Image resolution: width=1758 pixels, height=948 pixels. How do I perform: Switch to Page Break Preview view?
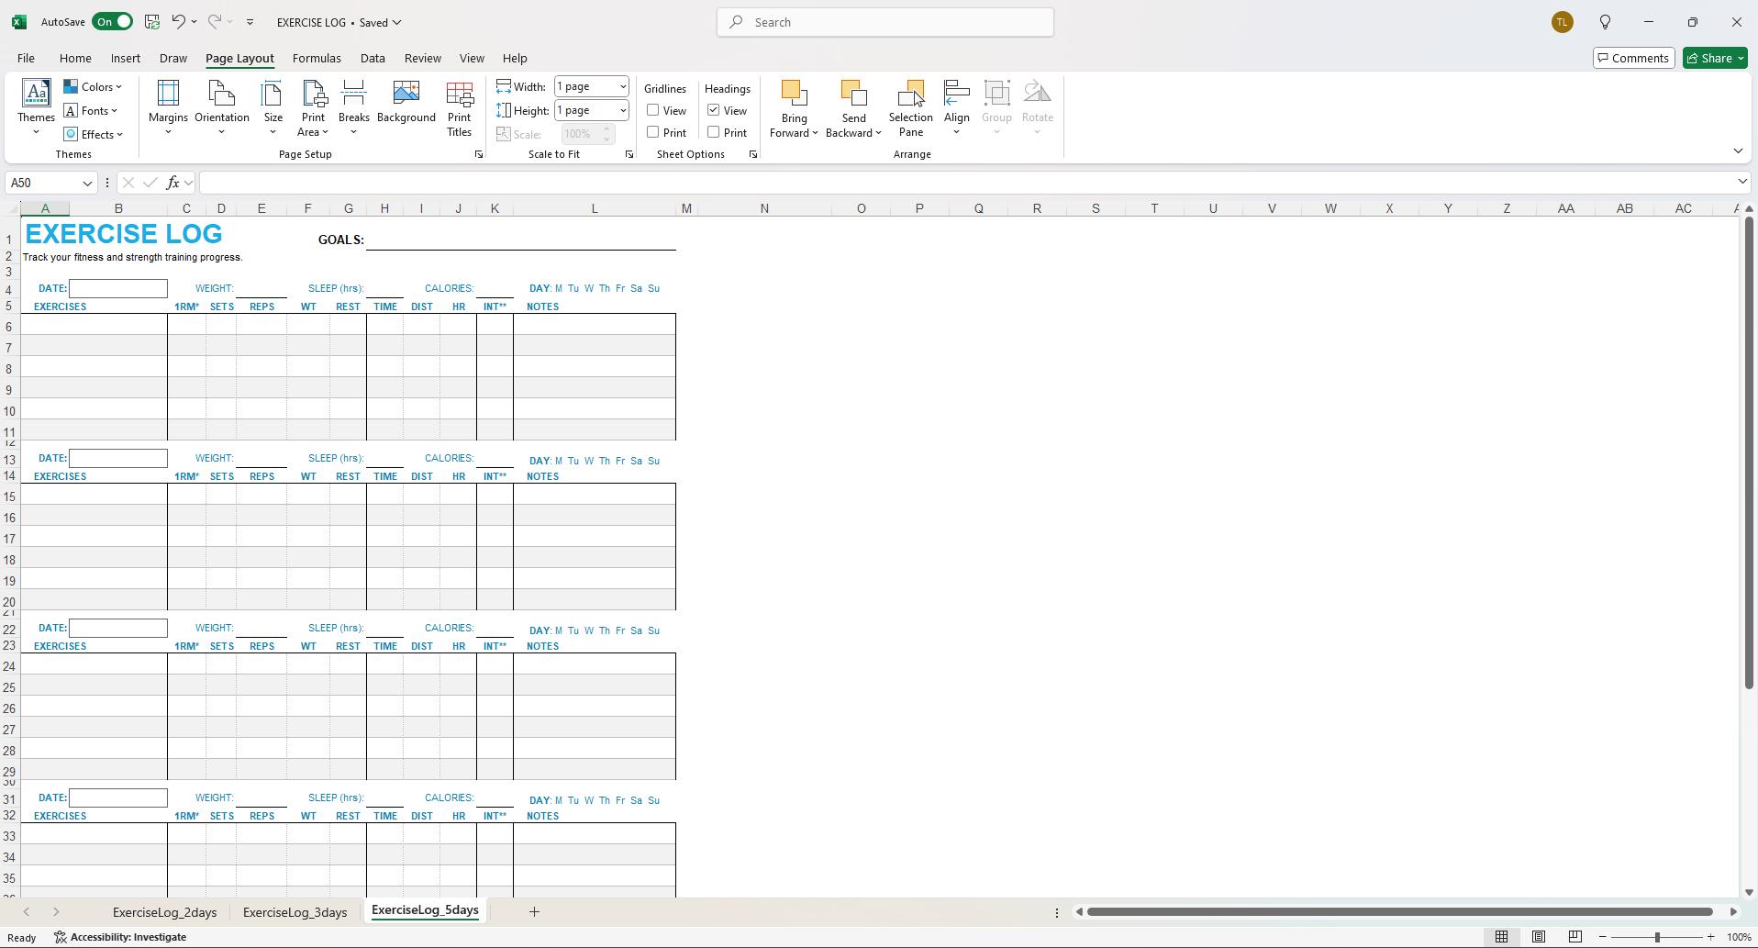pos(1574,937)
